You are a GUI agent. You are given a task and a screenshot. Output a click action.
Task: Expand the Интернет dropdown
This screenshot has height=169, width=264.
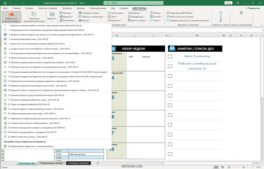135,13
